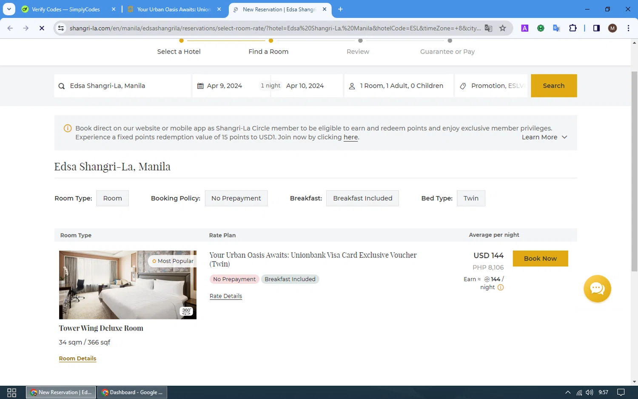638x399 pixels.
Task: Open the Room Details link
Action: (77, 359)
